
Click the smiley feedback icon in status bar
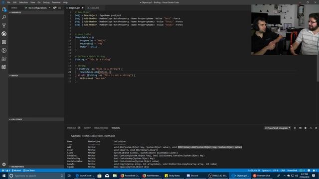pos(309,171)
